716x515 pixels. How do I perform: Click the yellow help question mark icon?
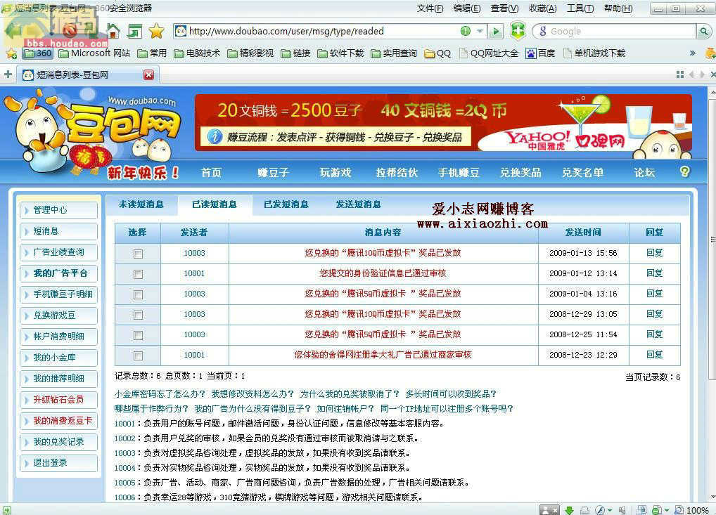point(684,171)
